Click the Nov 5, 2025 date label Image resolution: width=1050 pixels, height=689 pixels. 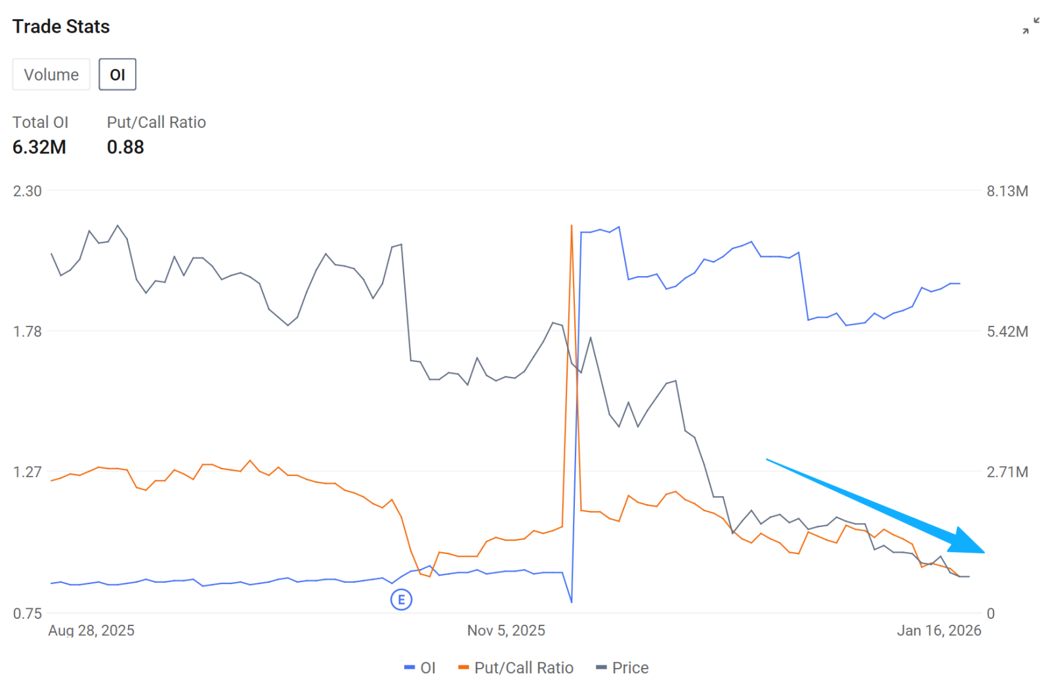pyautogui.click(x=506, y=631)
